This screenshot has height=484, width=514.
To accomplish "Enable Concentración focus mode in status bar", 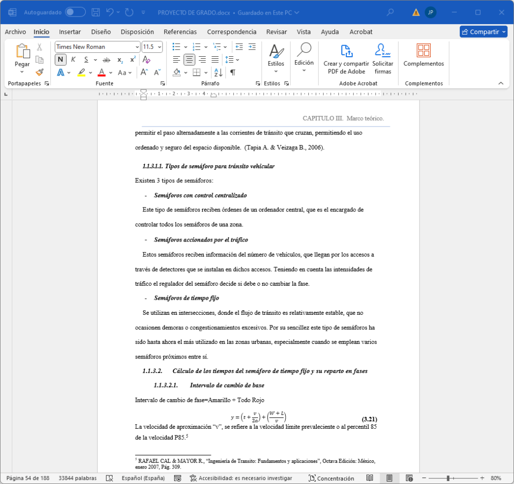I will tap(331, 478).
